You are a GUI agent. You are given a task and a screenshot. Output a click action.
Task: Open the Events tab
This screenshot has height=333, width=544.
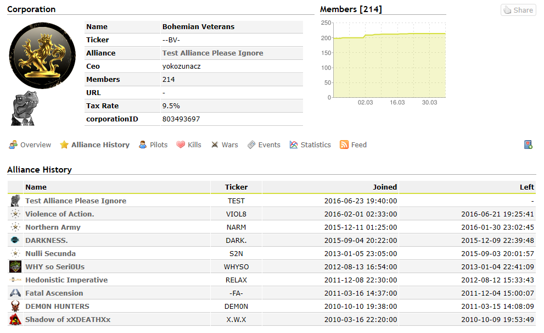pos(263,145)
